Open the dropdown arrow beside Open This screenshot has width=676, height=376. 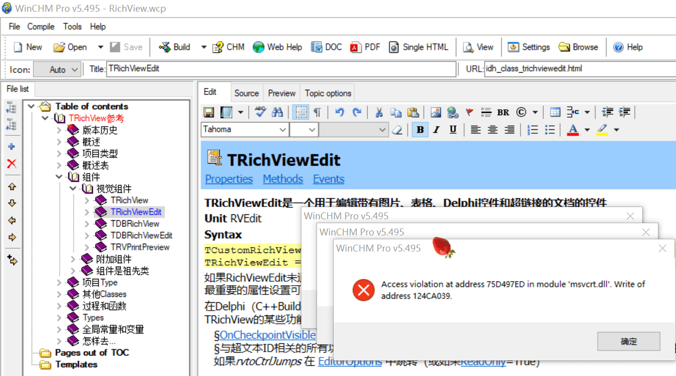[x=100, y=47]
